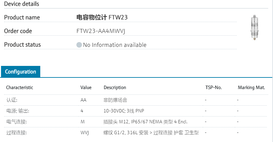Click the AA value cell
Viewport: 273px width, 142px height.
tap(83, 100)
